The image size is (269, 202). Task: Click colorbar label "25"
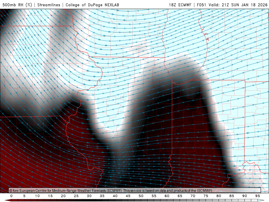[x=76, y=196]
